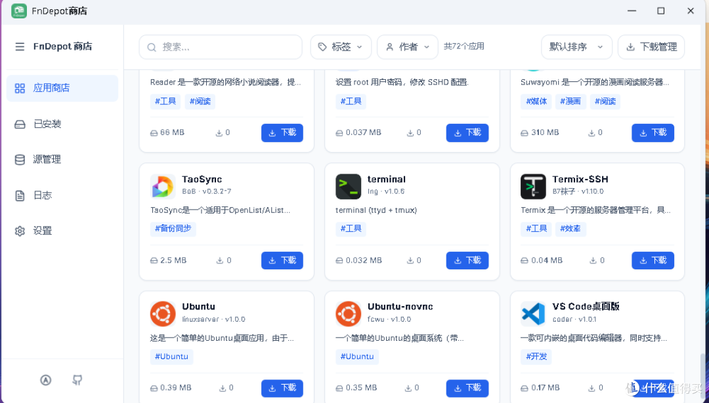Click the Suwayomi description text
The width and height of the screenshot is (709, 403).
pos(595,82)
